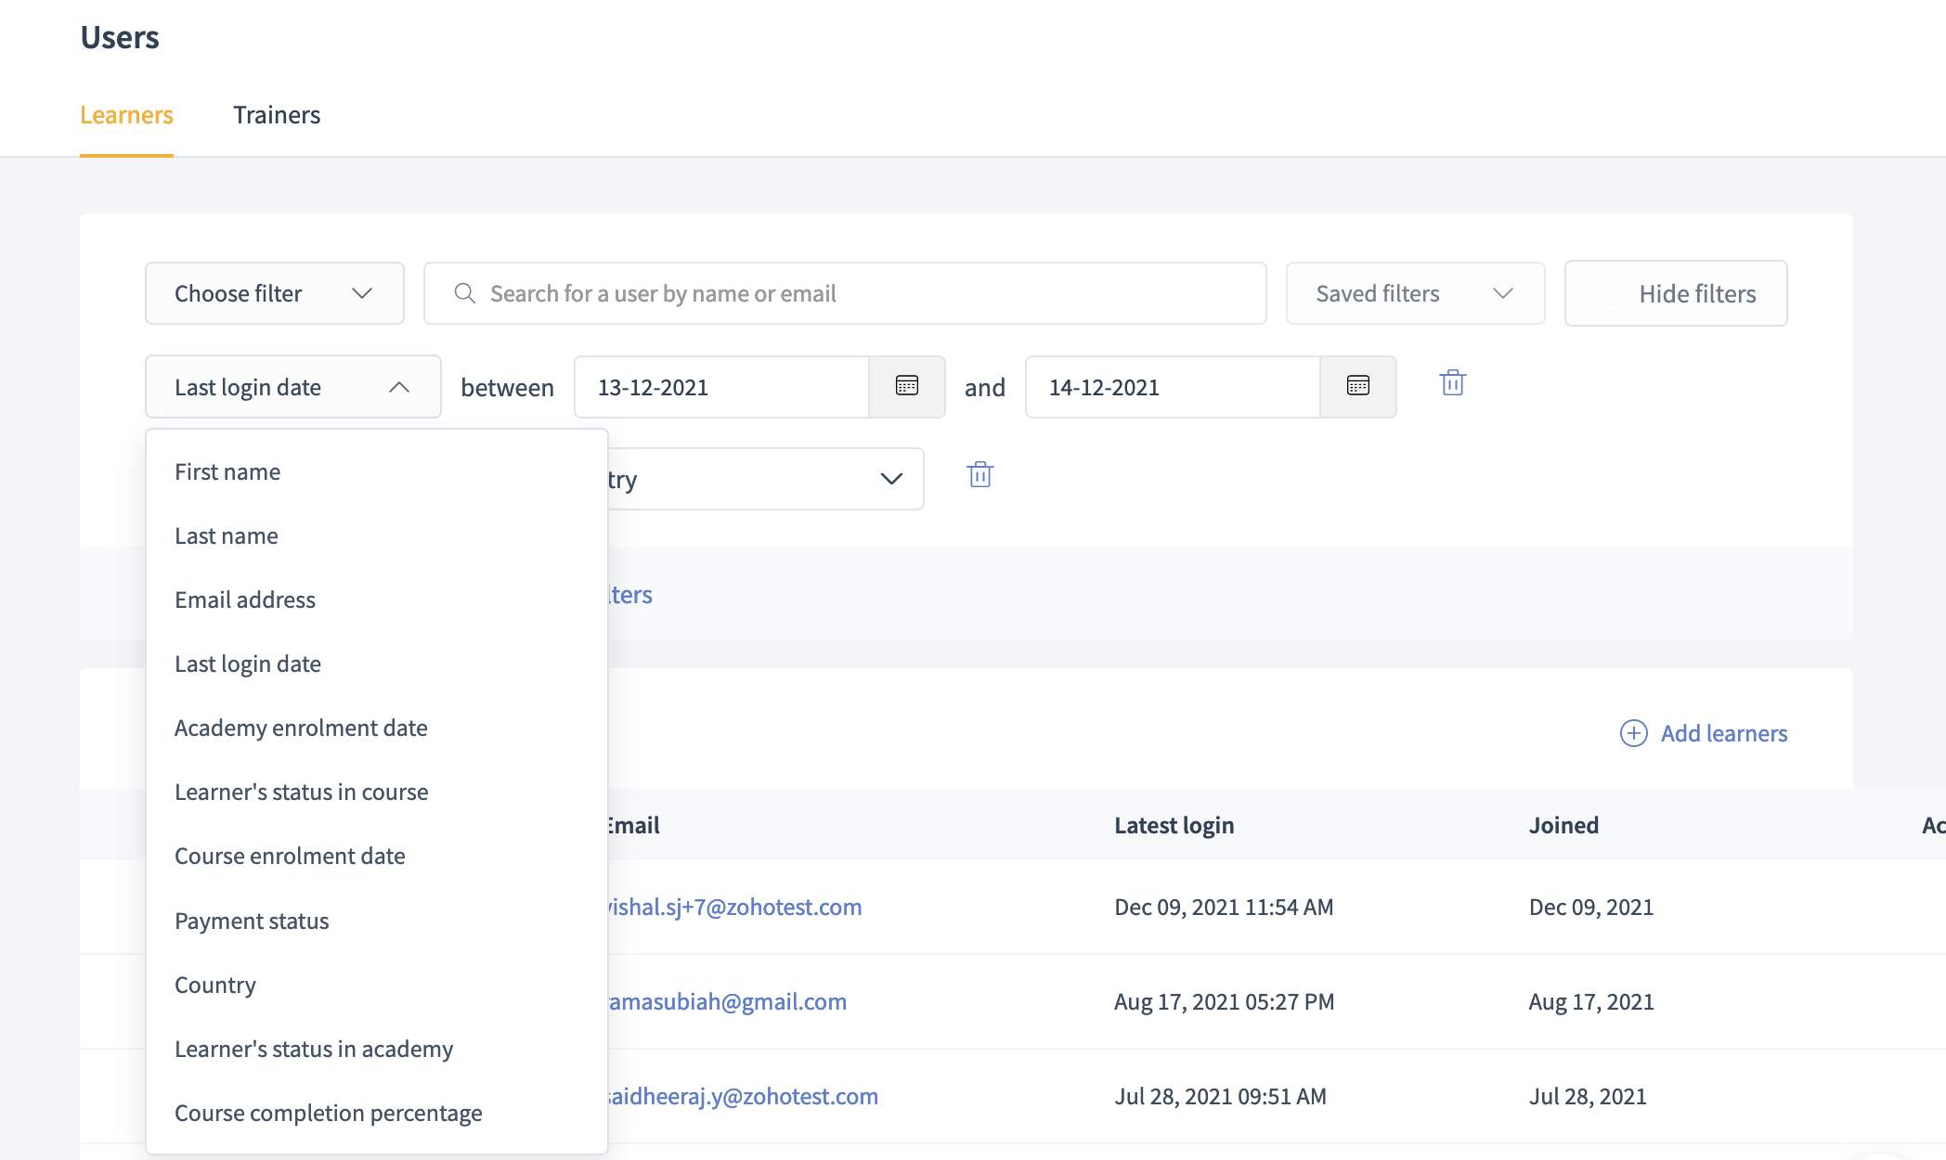Delete the Last login date filter row

(x=1452, y=382)
